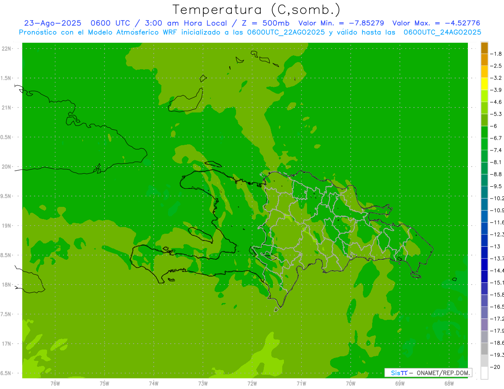Pick the green swatch between -6 and -6.7

[484, 132]
